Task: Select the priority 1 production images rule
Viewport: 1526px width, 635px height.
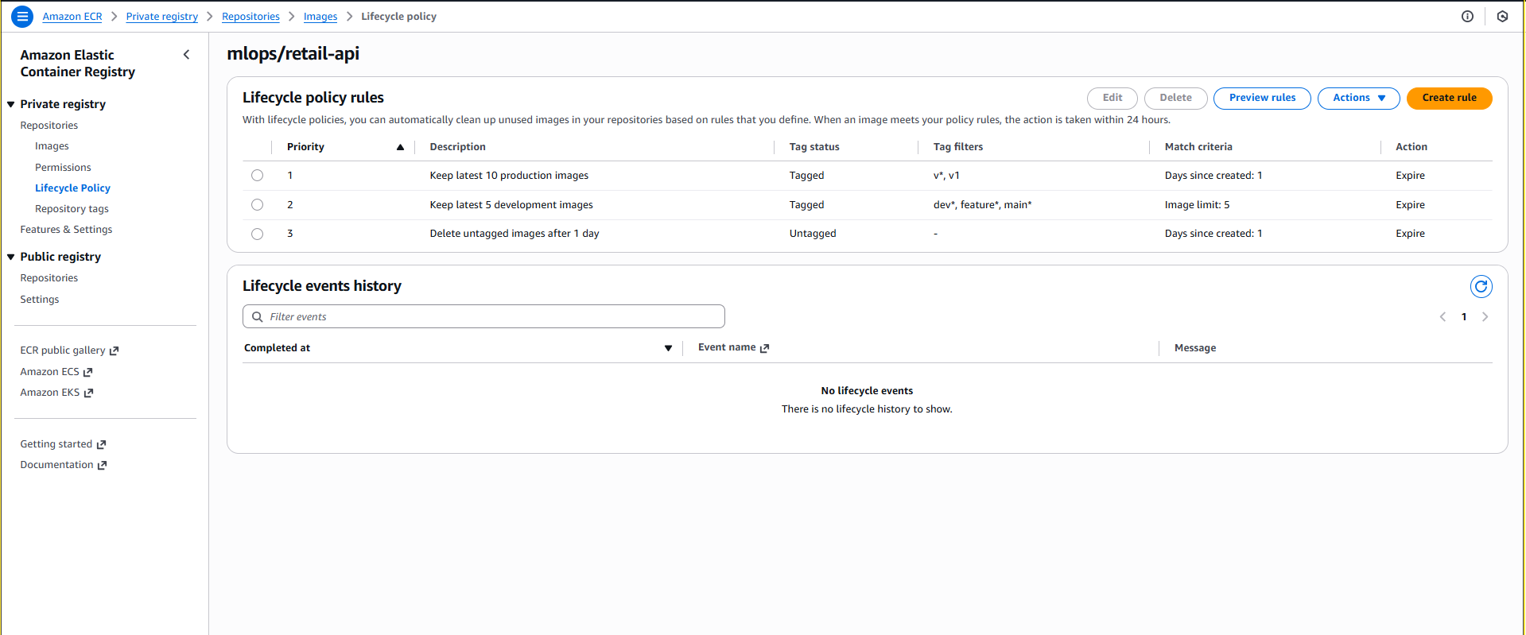Action: 257,176
